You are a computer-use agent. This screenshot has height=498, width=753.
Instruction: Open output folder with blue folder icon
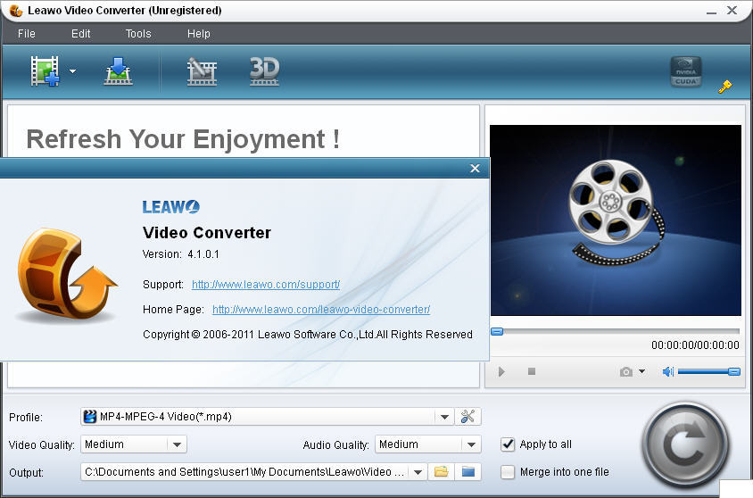click(x=468, y=472)
